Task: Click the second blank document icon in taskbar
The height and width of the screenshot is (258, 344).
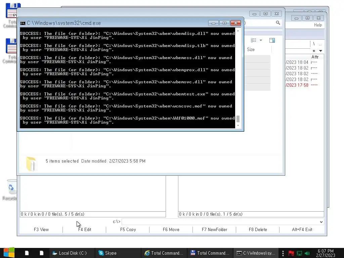Action: pos(41,253)
